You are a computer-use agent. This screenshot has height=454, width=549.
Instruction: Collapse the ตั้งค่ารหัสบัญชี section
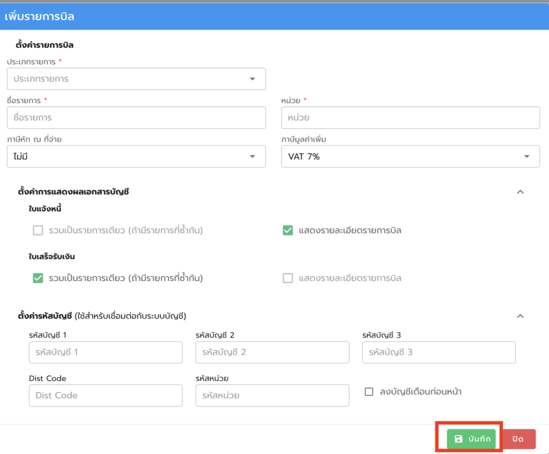click(520, 316)
